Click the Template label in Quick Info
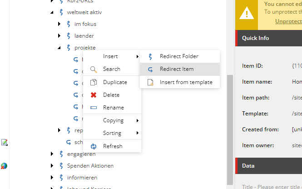The image size is (302, 189). pyautogui.click(x=255, y=114)
